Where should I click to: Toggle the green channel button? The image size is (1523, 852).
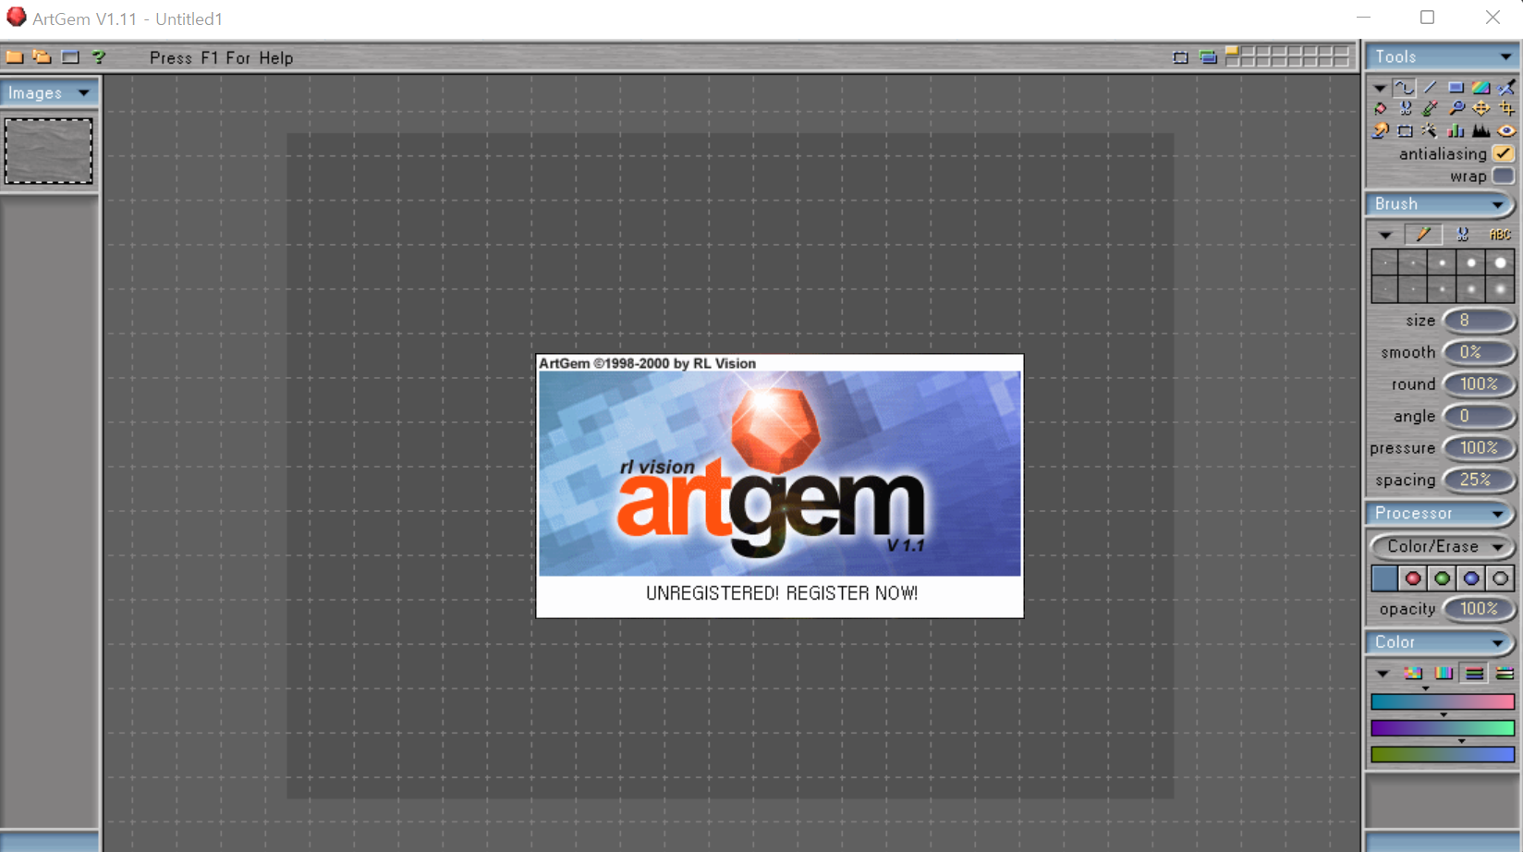click(1442, 578)
